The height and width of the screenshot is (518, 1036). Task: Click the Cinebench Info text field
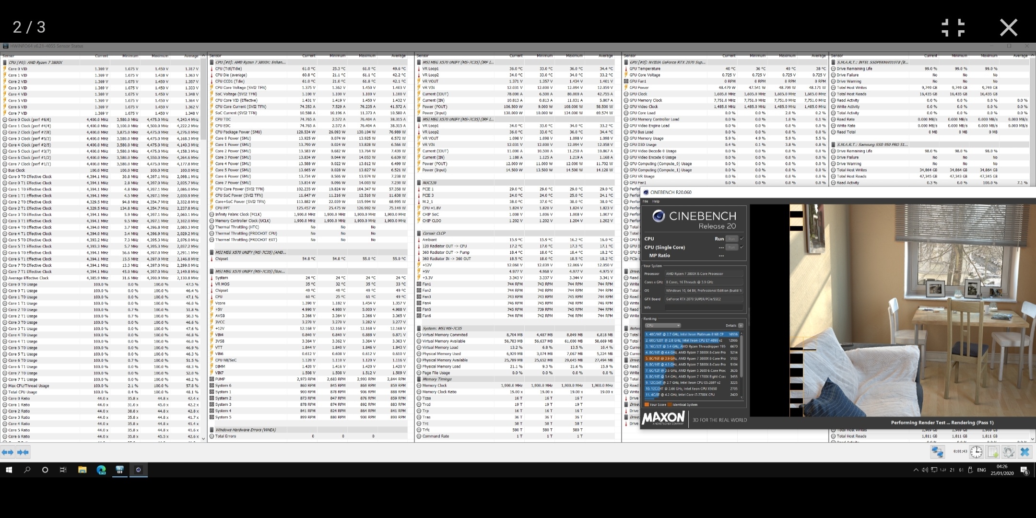pos(704,307)
